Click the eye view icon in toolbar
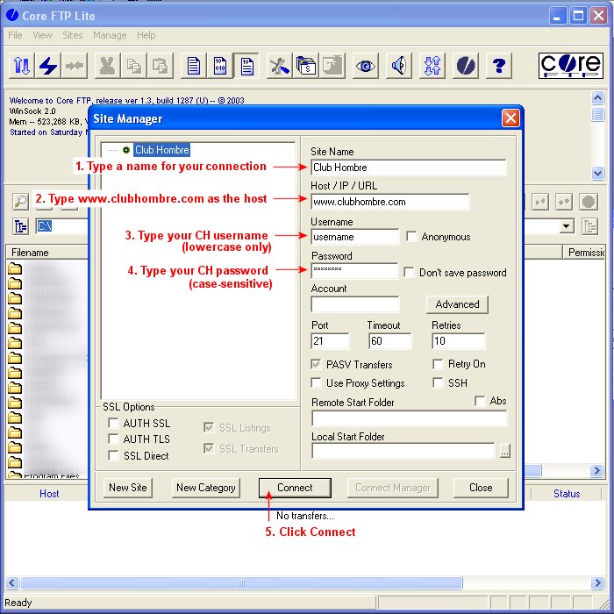Viewport: 614px width, 614px height. 366,66
